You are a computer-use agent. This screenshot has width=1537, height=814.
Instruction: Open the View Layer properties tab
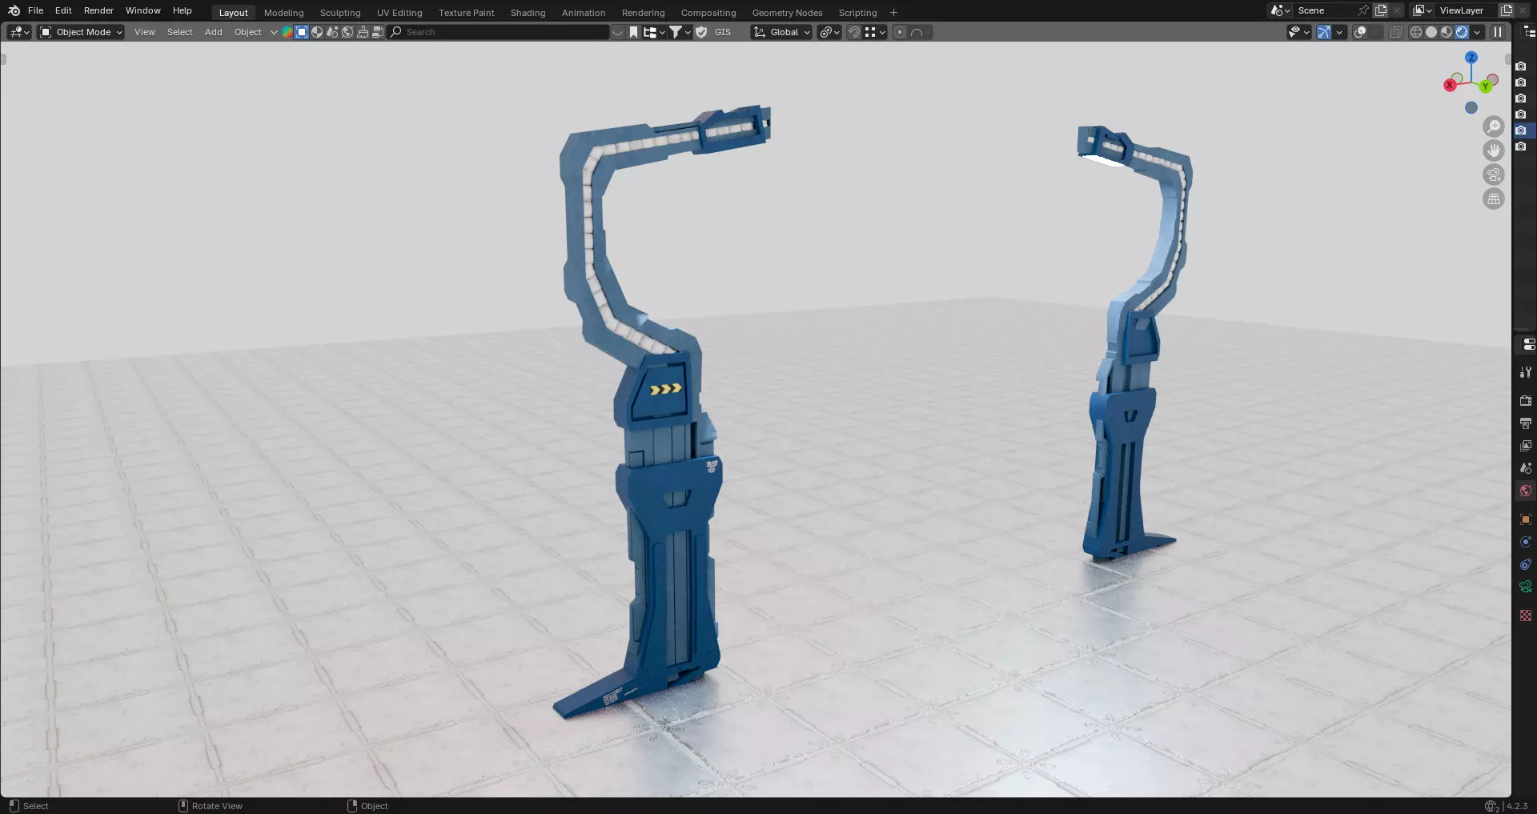1526,445
